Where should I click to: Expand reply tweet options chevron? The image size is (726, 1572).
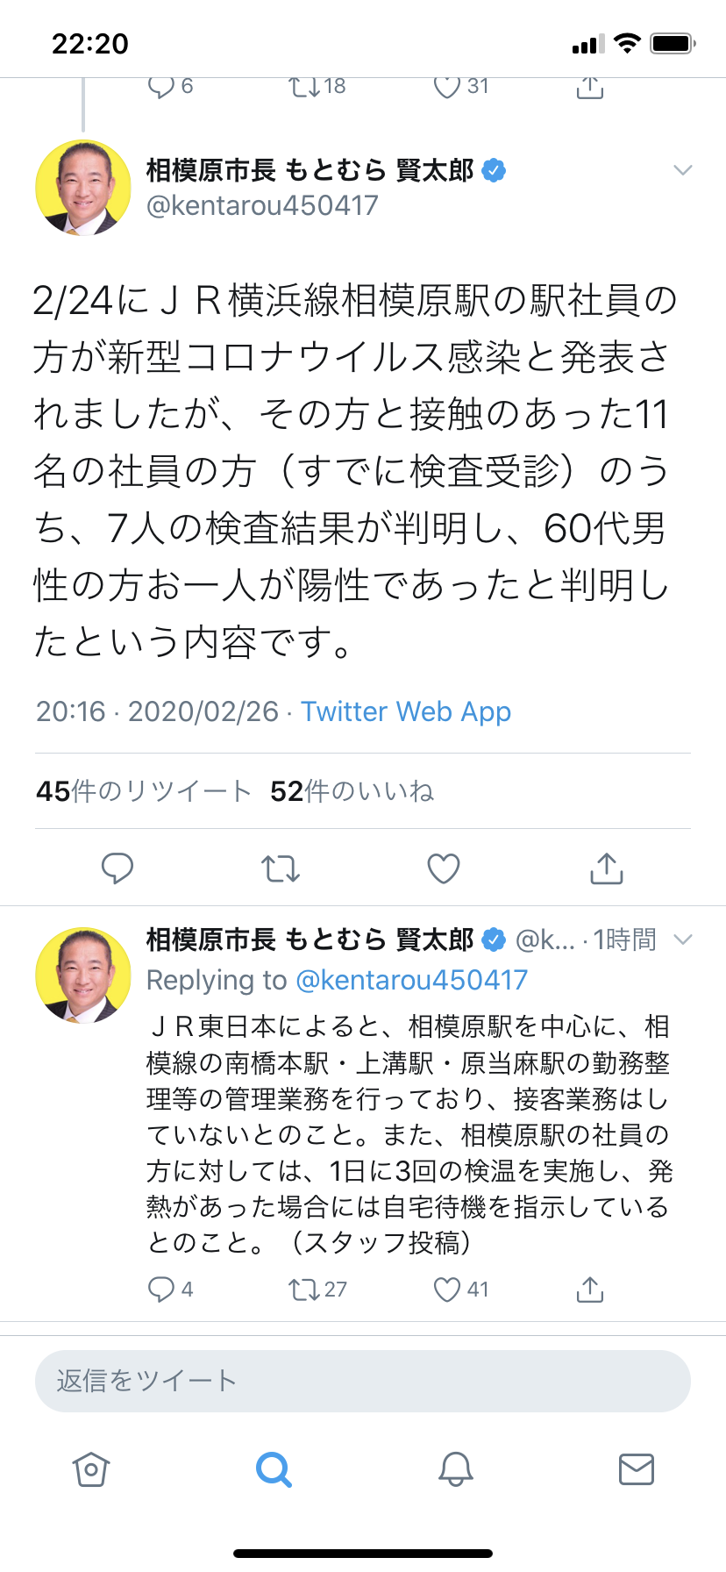pos(682,940)
